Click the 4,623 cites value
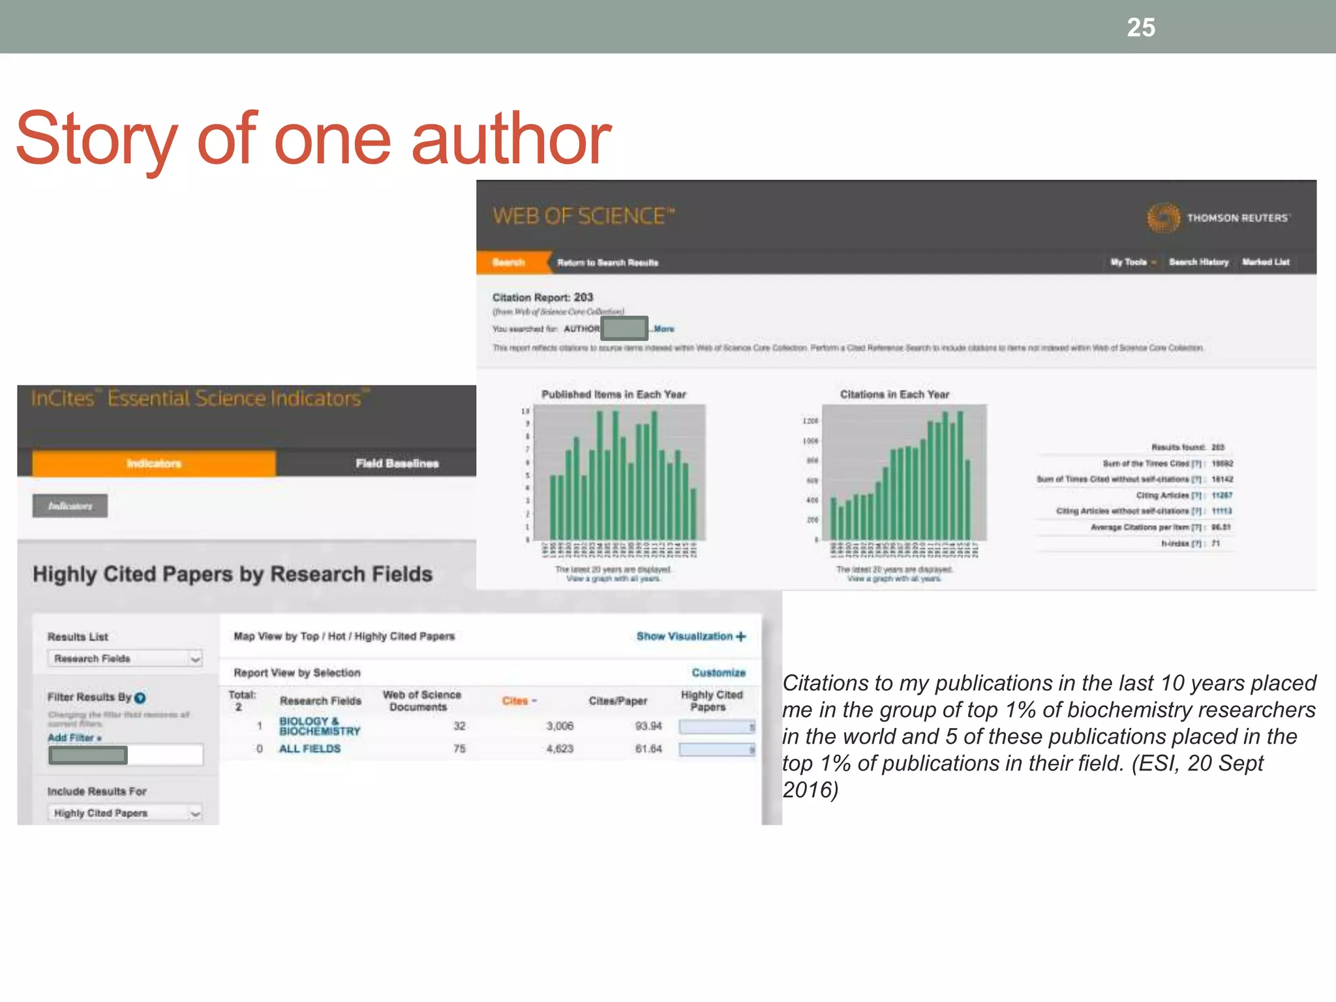Viewport: 1336px width, 1002px height. [560, 749]
